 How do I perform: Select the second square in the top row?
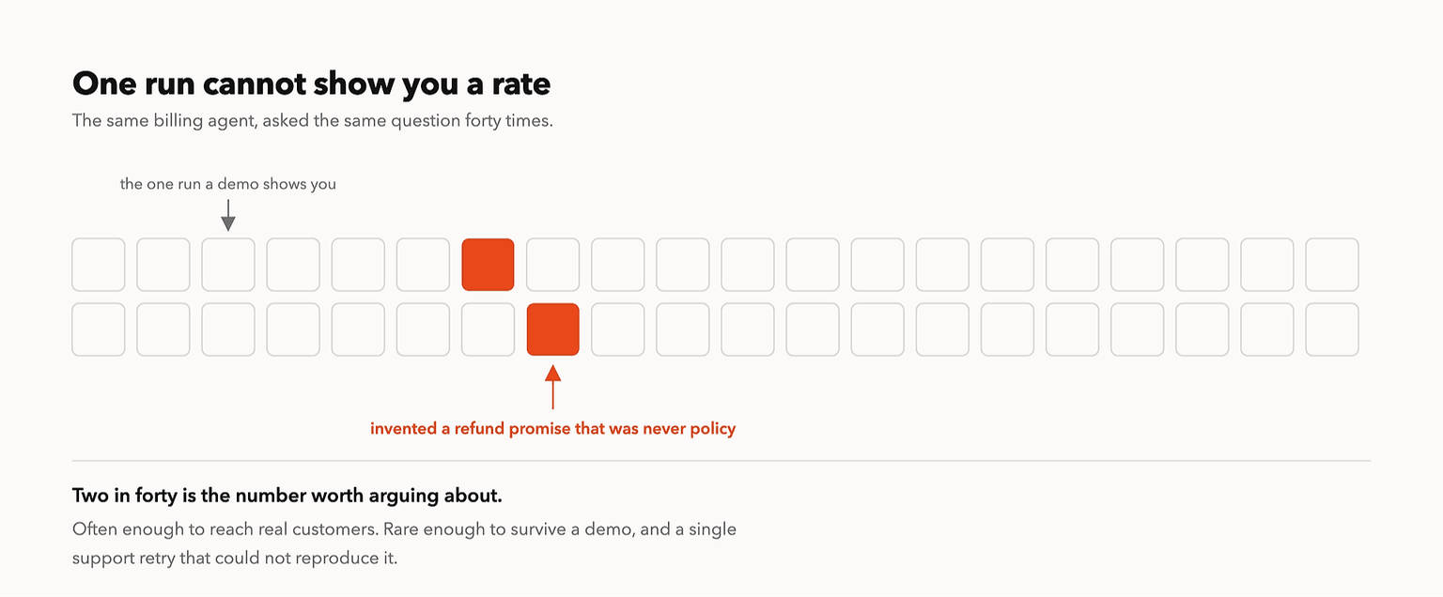[x=163, y=265]
